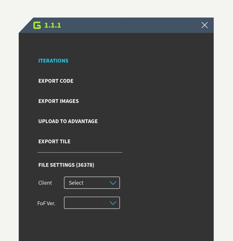This screenshot has width=233, height=241.
Task: Open Upload to Advantage
Action: [68, 121]
